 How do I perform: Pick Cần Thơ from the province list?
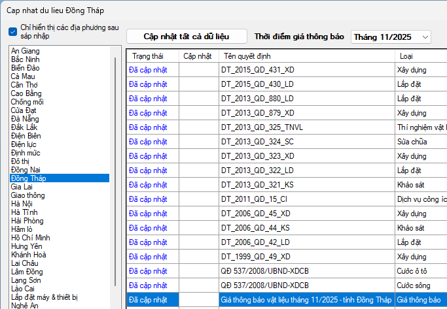click(x=25, y=85)
